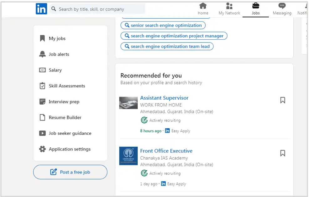Search search engine optimization team lead suggestion
The image size is (309, 197).
(x=167, y=47)
